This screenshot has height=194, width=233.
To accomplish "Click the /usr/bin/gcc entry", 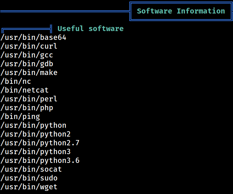I will [27, 55].
